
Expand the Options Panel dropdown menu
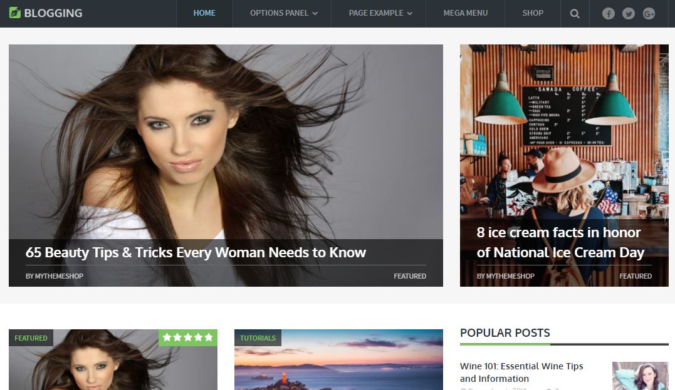(283, 13)
